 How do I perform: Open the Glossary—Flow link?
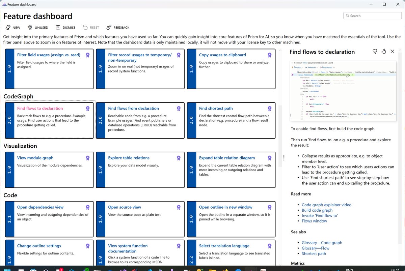(x=316, y=248)
